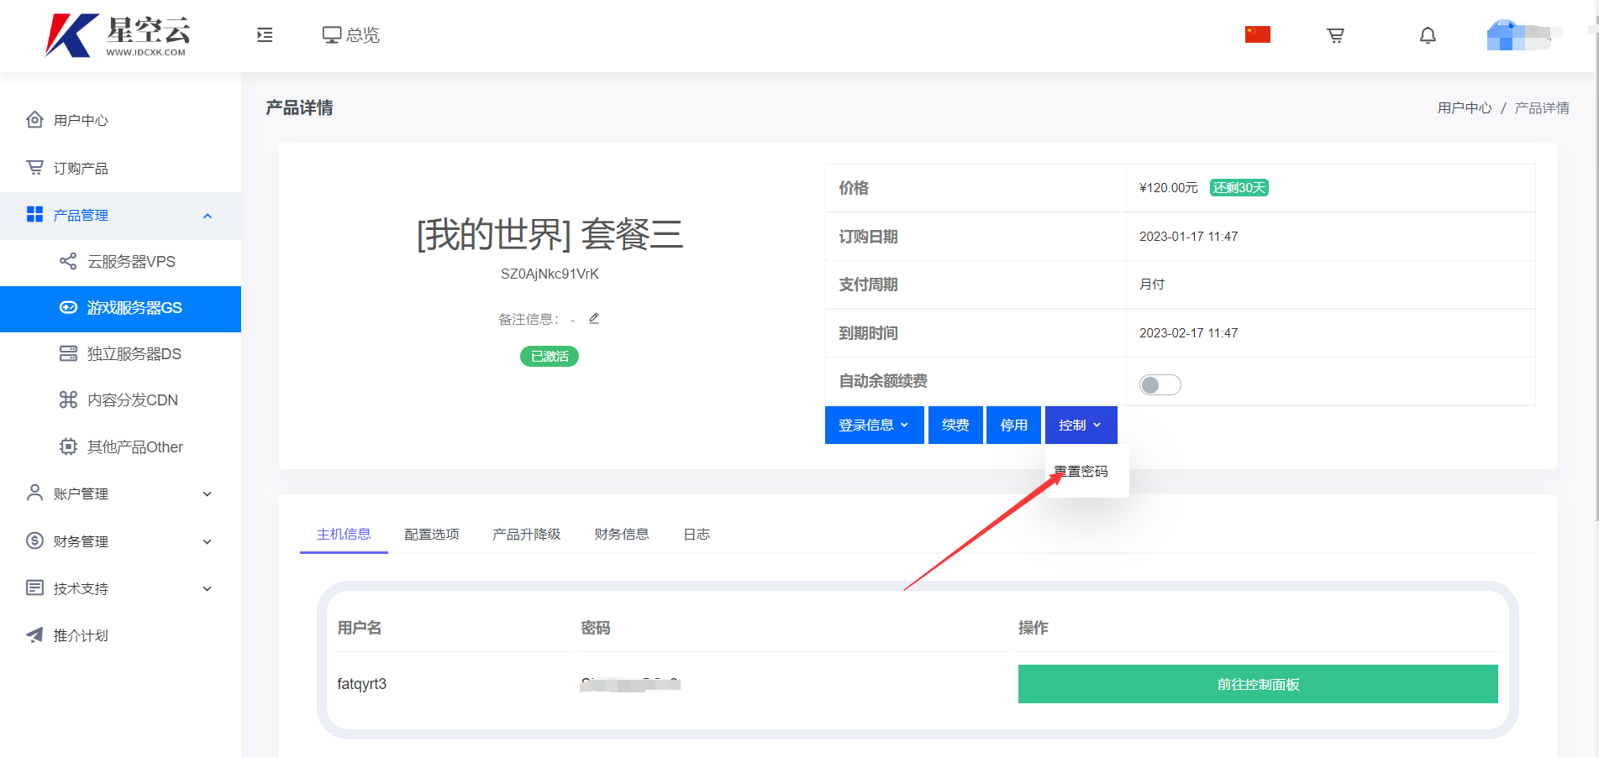1599x757 pixels.
Task: Open notifications bell icon
Action: 1428,35
